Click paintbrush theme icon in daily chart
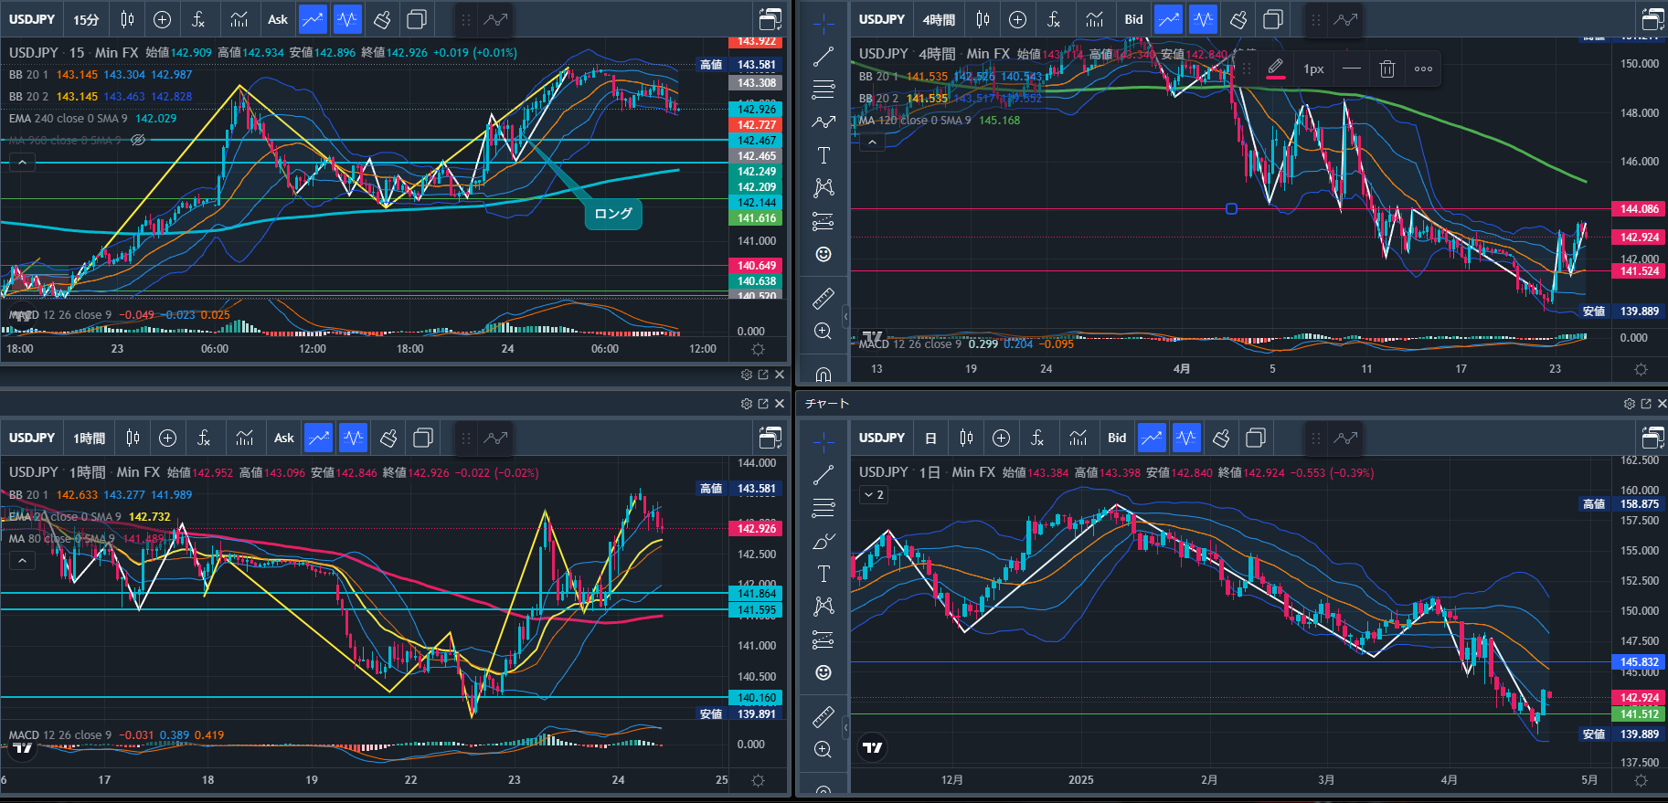 click(x=1221, y=438)
